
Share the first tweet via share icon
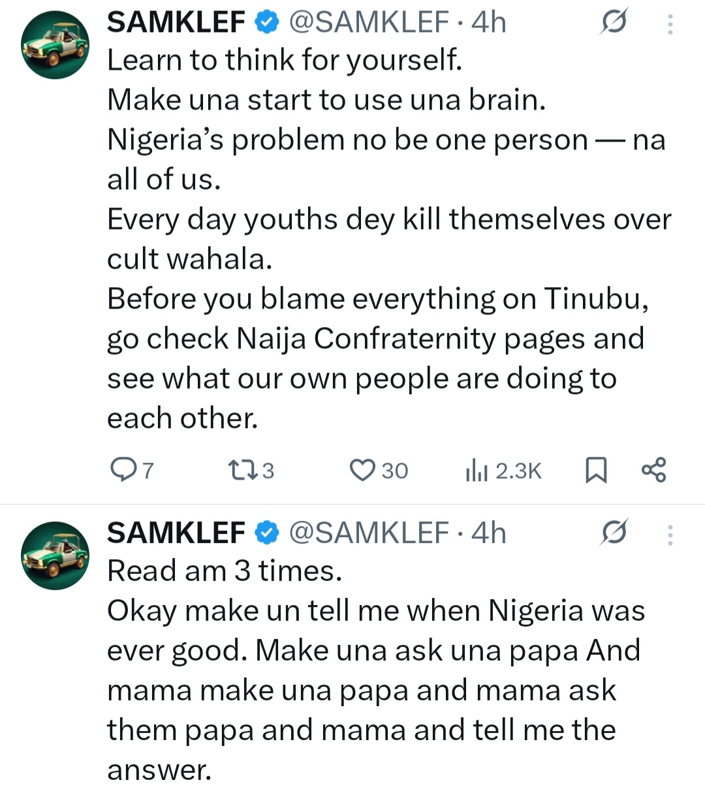click(x=653, y=470)
